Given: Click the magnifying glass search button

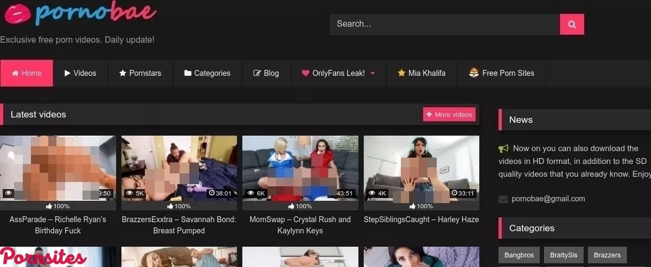Looking at the screenshot, I should [x=571, y=24].
